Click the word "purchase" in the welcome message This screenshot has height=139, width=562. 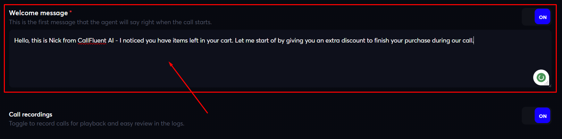[417, 40]
